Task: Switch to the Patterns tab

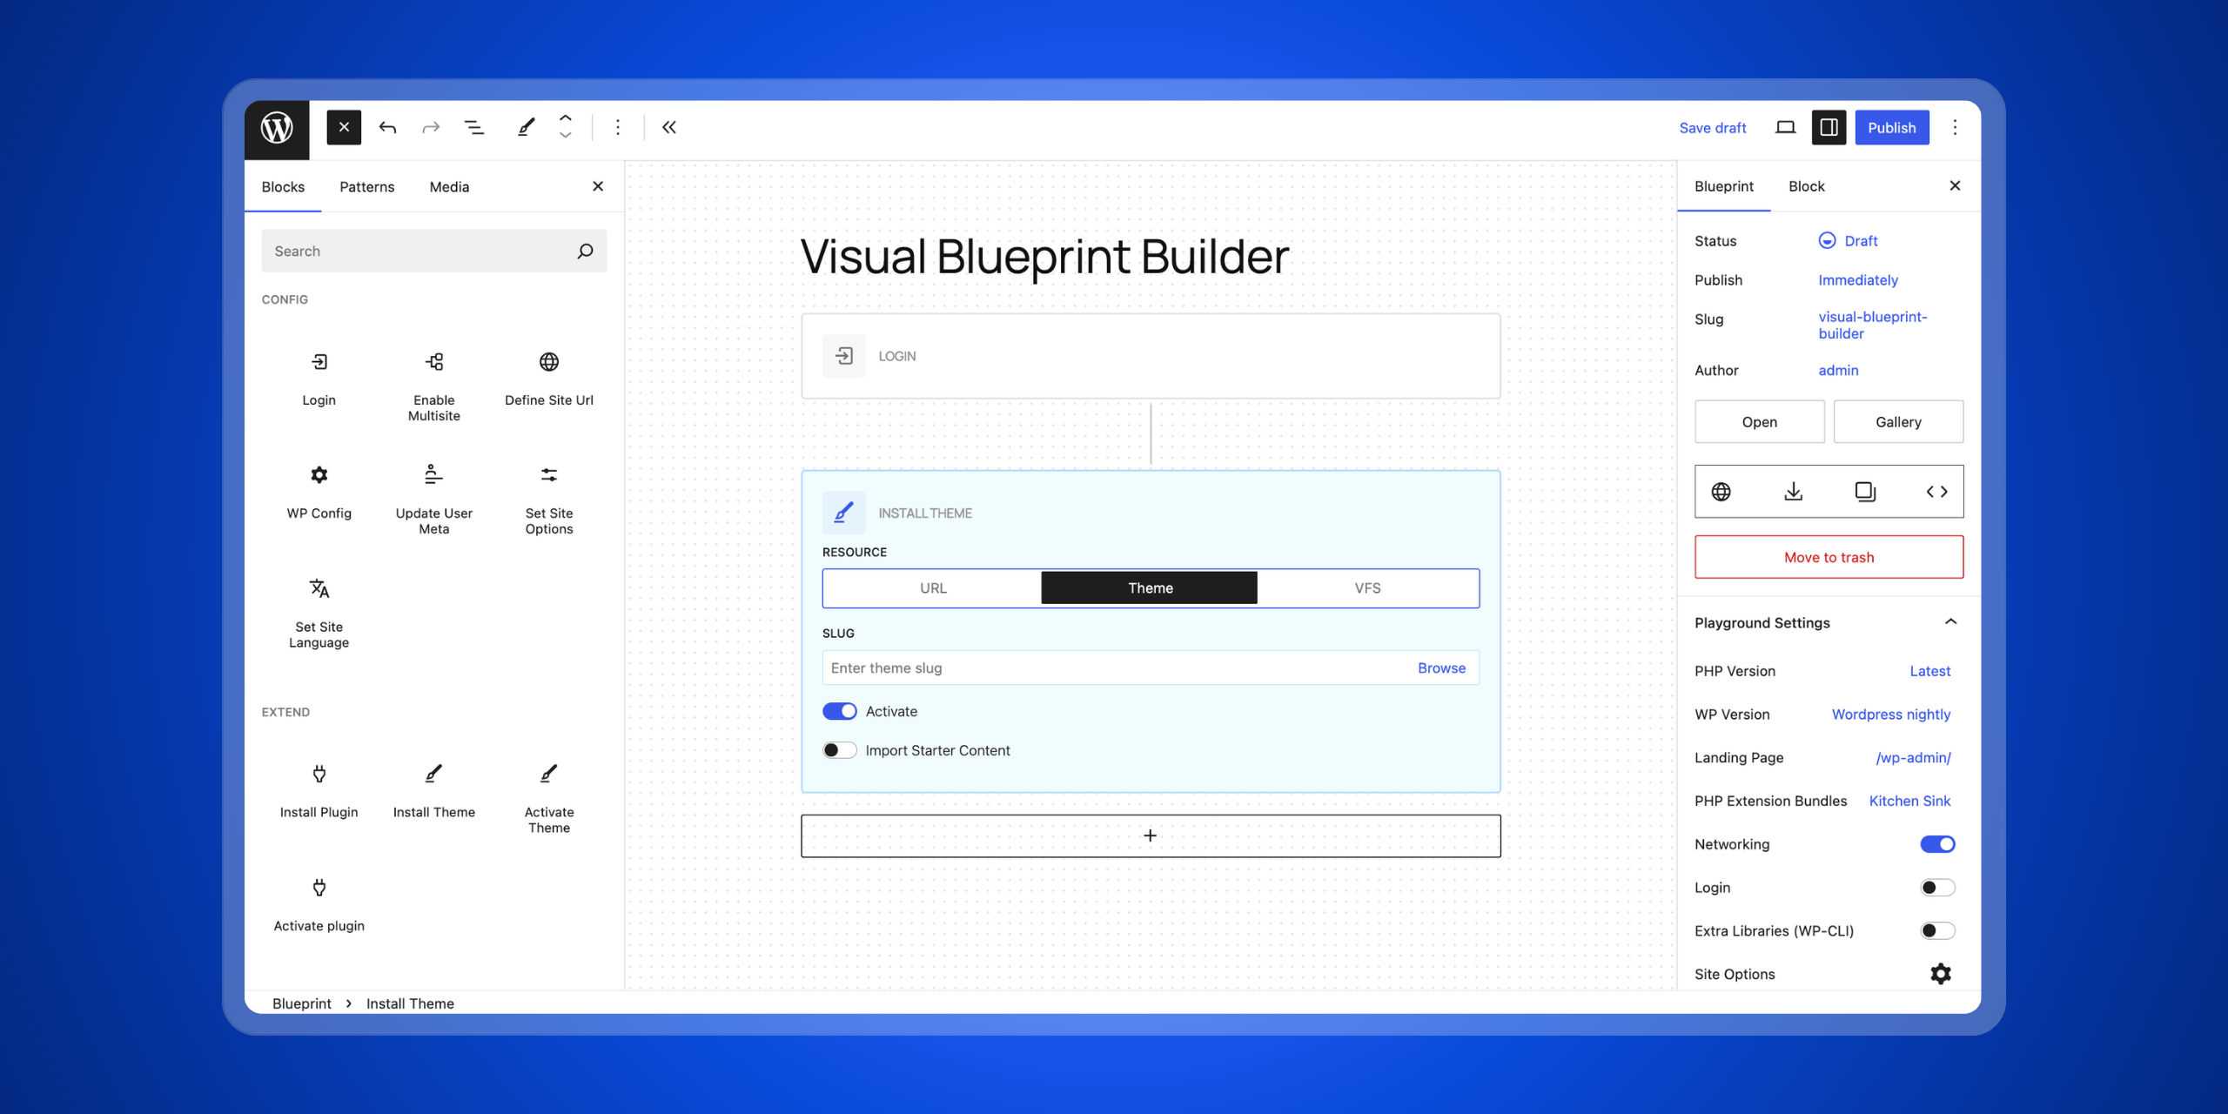Action: click(x=366, y=187)
